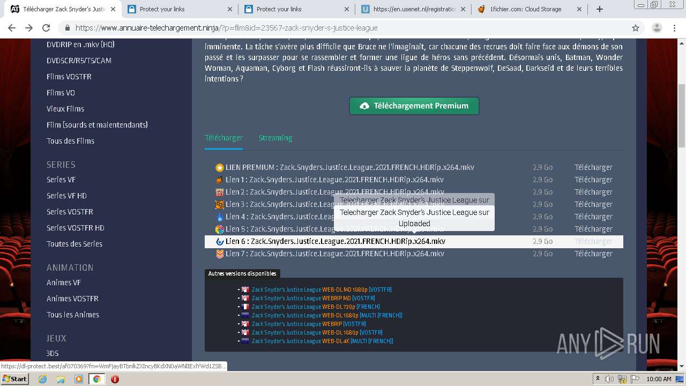
Task: Open Internet Explorer from the taskbar
Action: tap(42, 379)
